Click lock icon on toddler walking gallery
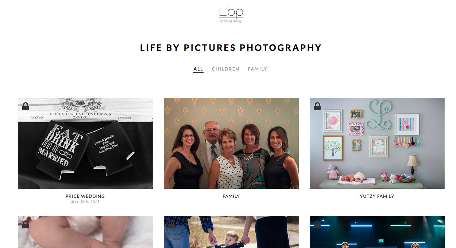Image resolution: width=456 pixels, height=248 pixels. click(171, 224)
